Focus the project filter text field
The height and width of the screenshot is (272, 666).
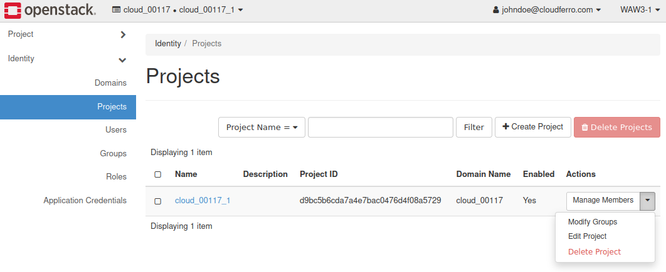pyautogui.click(x=380, y=127)
